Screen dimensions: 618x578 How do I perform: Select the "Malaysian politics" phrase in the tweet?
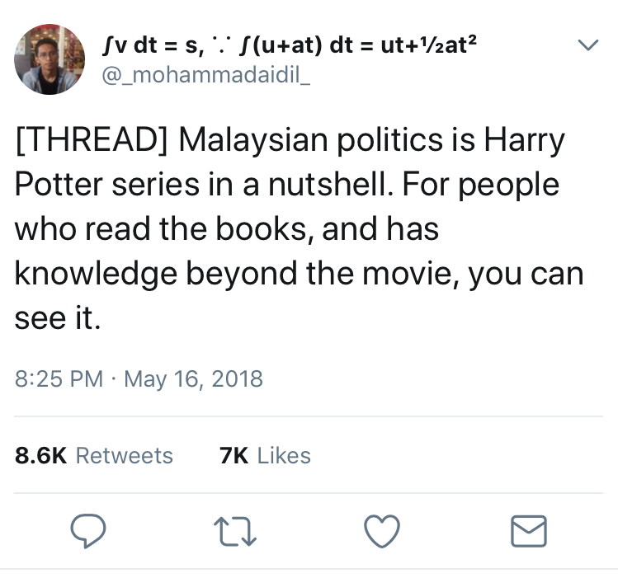pos(311,141)
